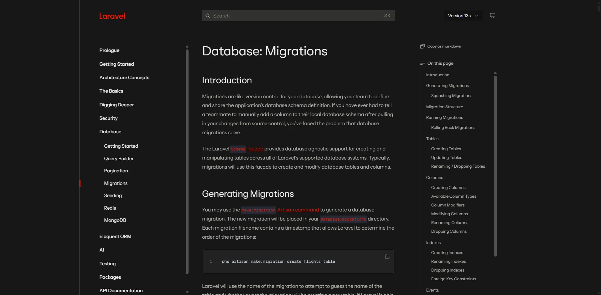Follow the Artisan command link
601x295 pixels.
pos(298,210)
